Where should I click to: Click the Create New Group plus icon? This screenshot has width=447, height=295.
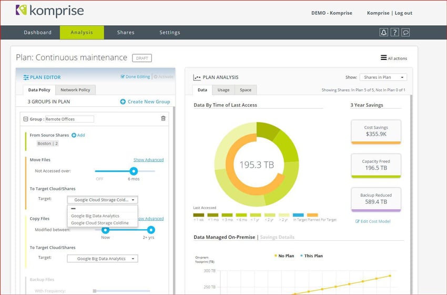(123, 101)
